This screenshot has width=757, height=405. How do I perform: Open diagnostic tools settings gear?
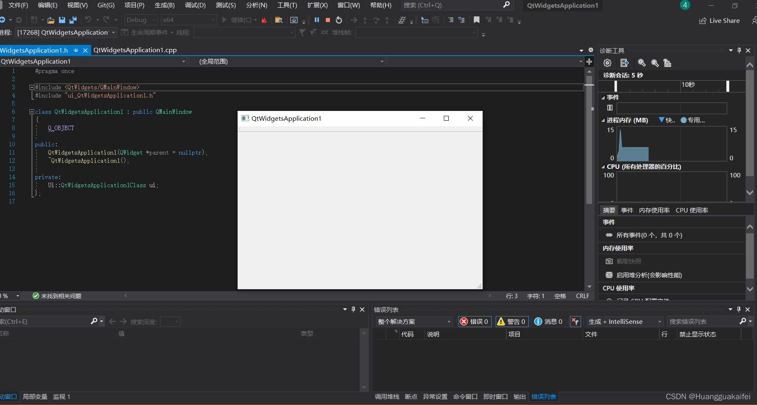(607, 63)
